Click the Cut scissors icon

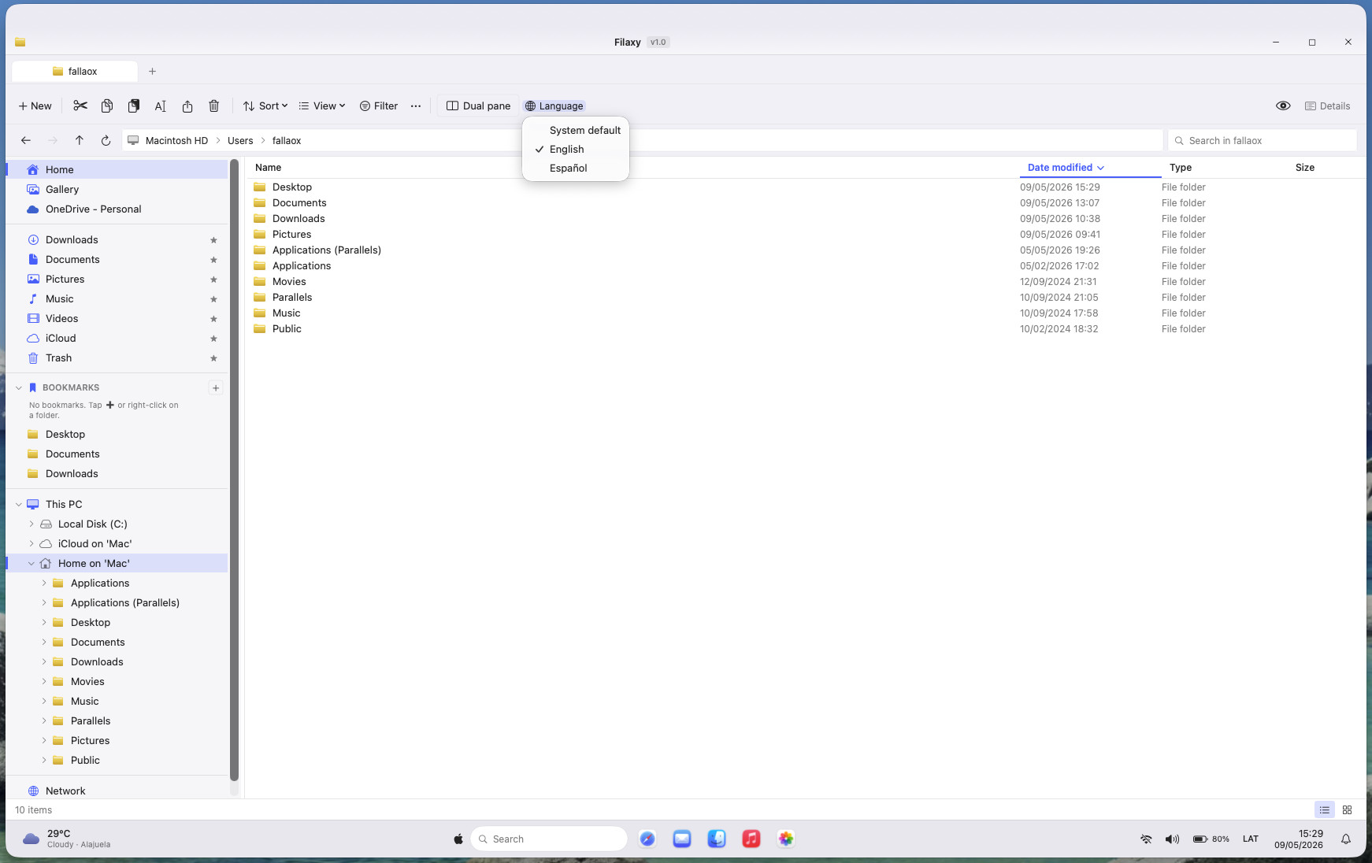tap(80, 106)
